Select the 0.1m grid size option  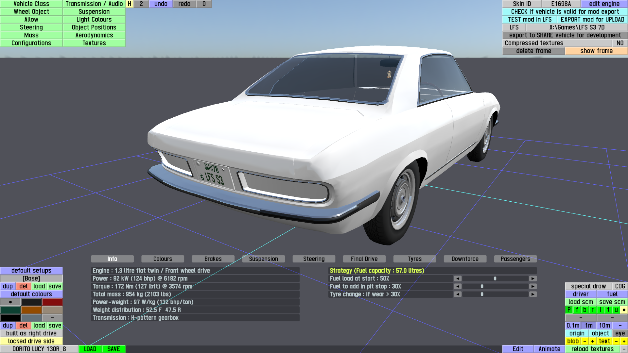573,326
